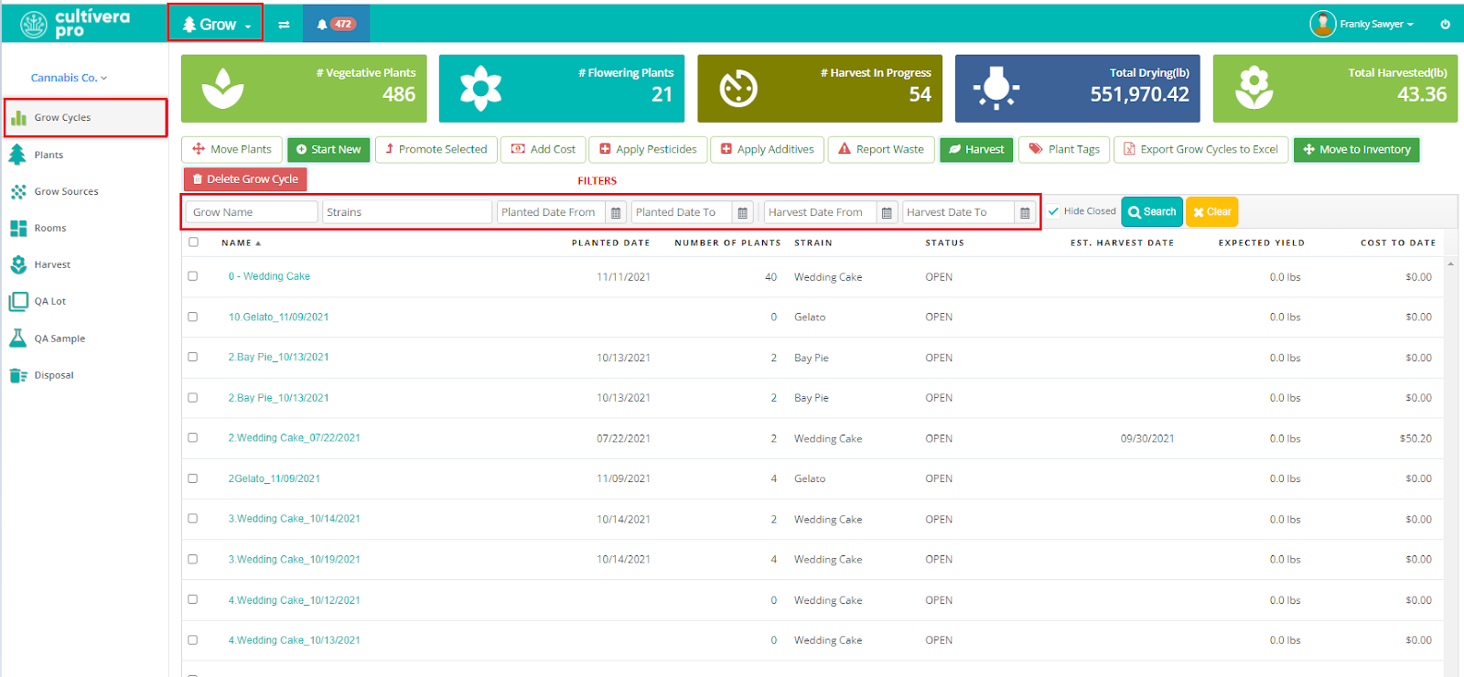The height and width of the screenshot is (677, 1464).
Task: Tick the checkbox for 2.Wedding Cake_07/22/2021
Action: pyautogui.click(x=193, y=438)
